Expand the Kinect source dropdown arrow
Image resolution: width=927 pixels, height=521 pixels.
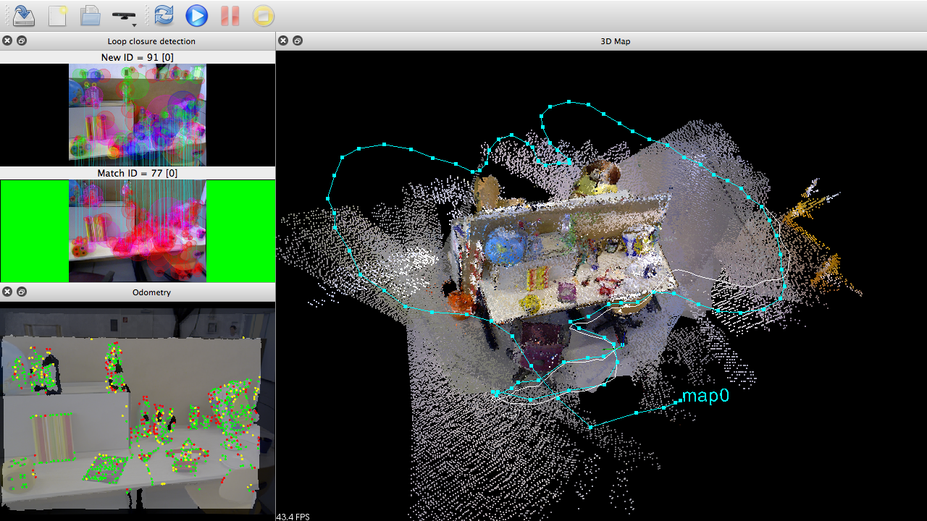[x=135, y=25]
